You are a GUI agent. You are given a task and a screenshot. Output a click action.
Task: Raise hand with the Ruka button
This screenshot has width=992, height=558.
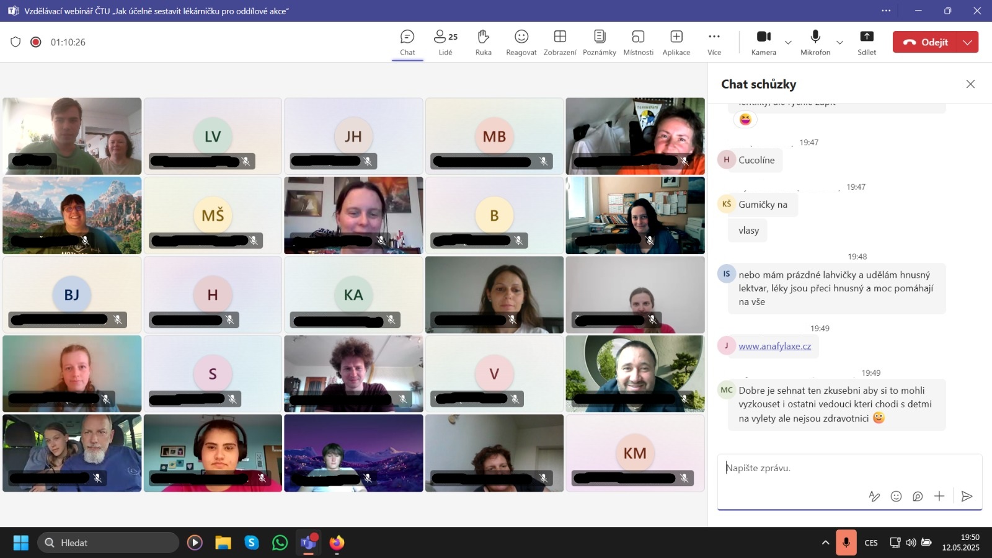484,42
